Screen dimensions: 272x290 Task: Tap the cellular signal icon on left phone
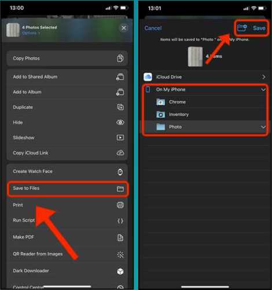coord(108,8)
